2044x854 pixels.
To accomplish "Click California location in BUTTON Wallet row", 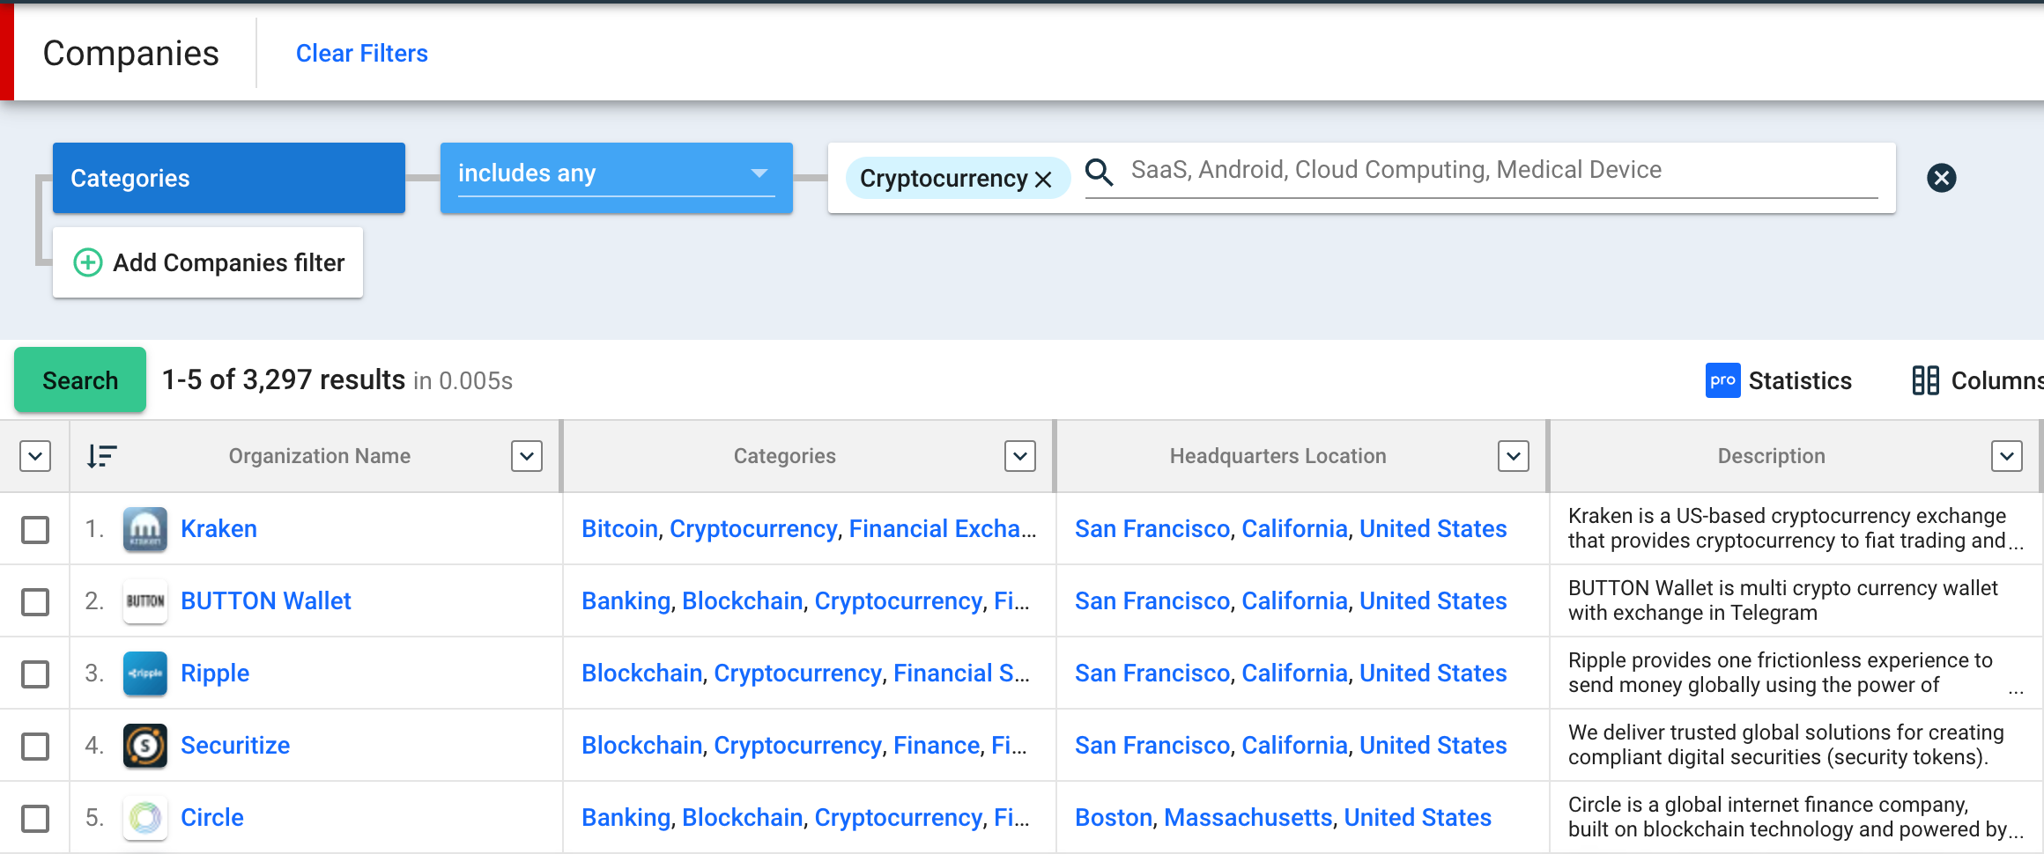I will 1294,600.
